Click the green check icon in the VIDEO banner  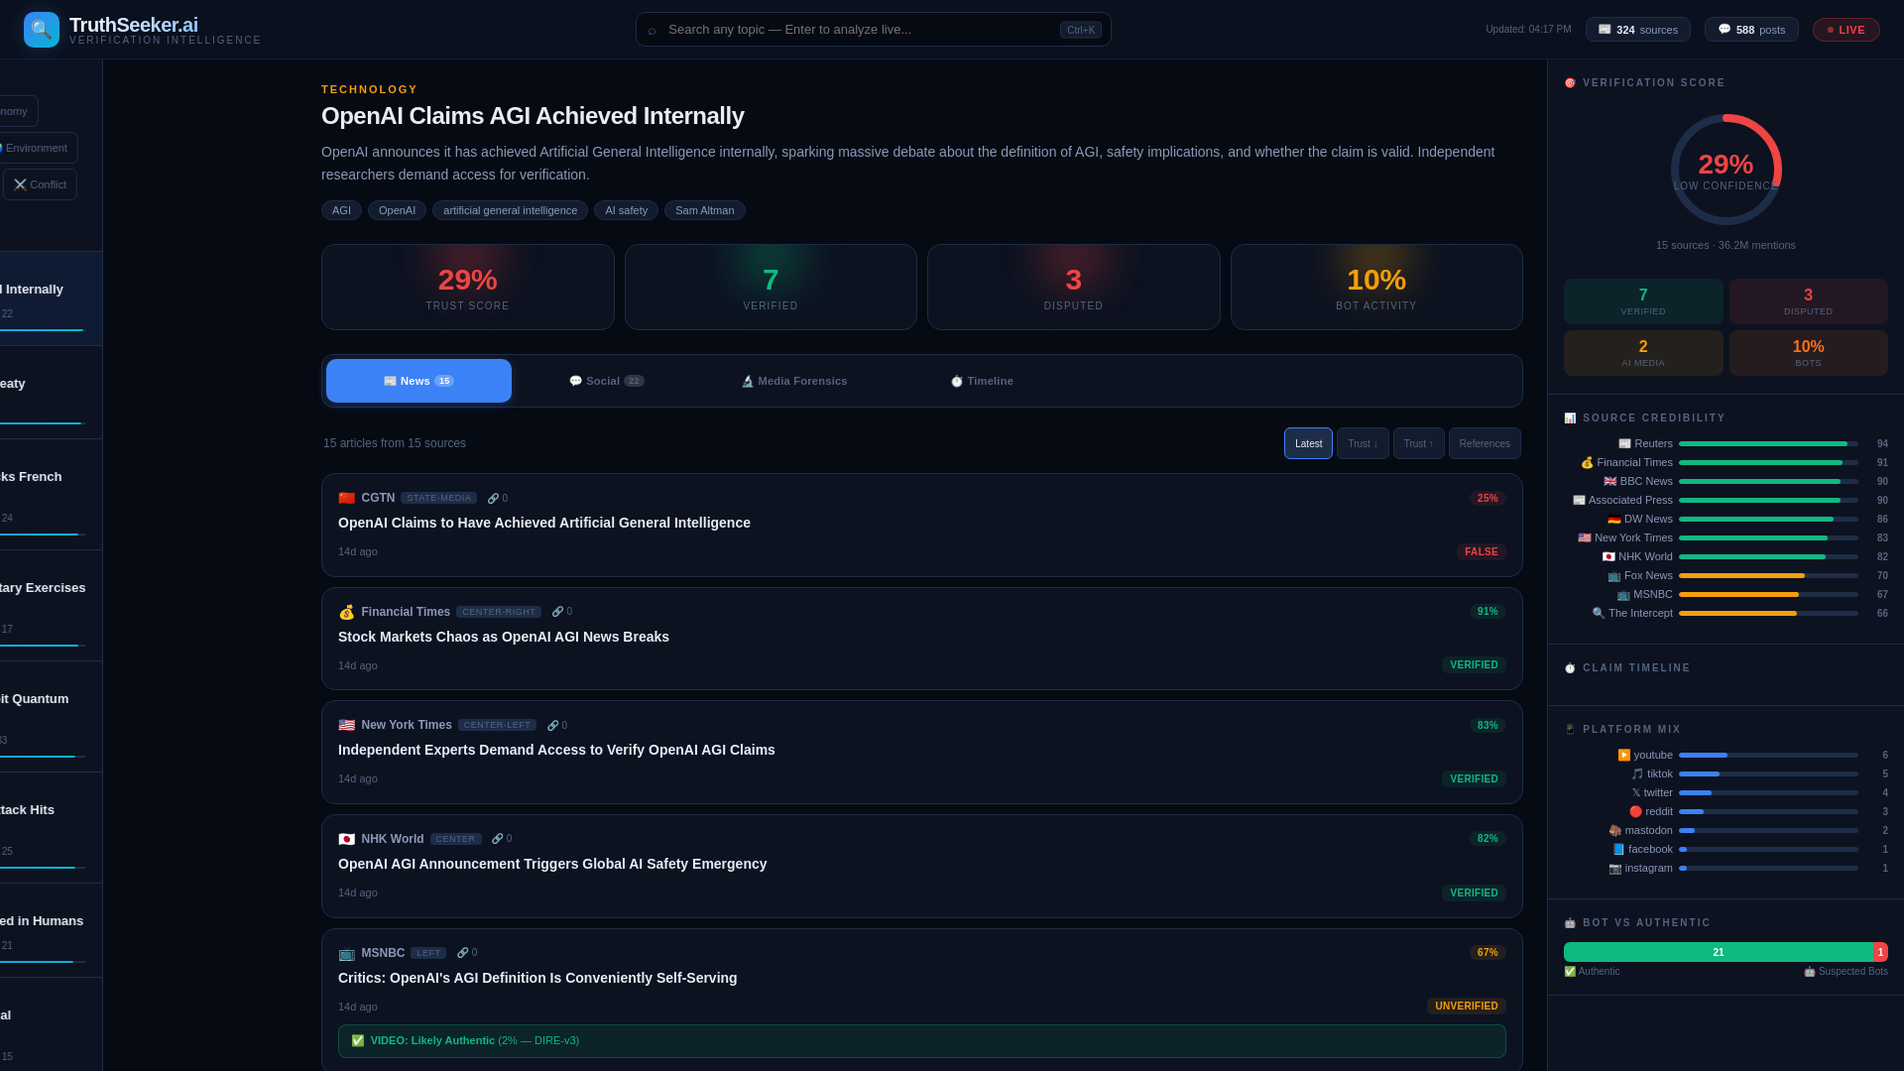[x=358, y=1041]
